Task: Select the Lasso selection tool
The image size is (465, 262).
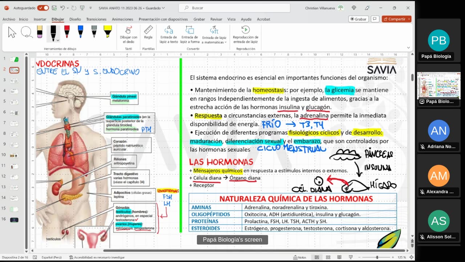Action: 27,32
